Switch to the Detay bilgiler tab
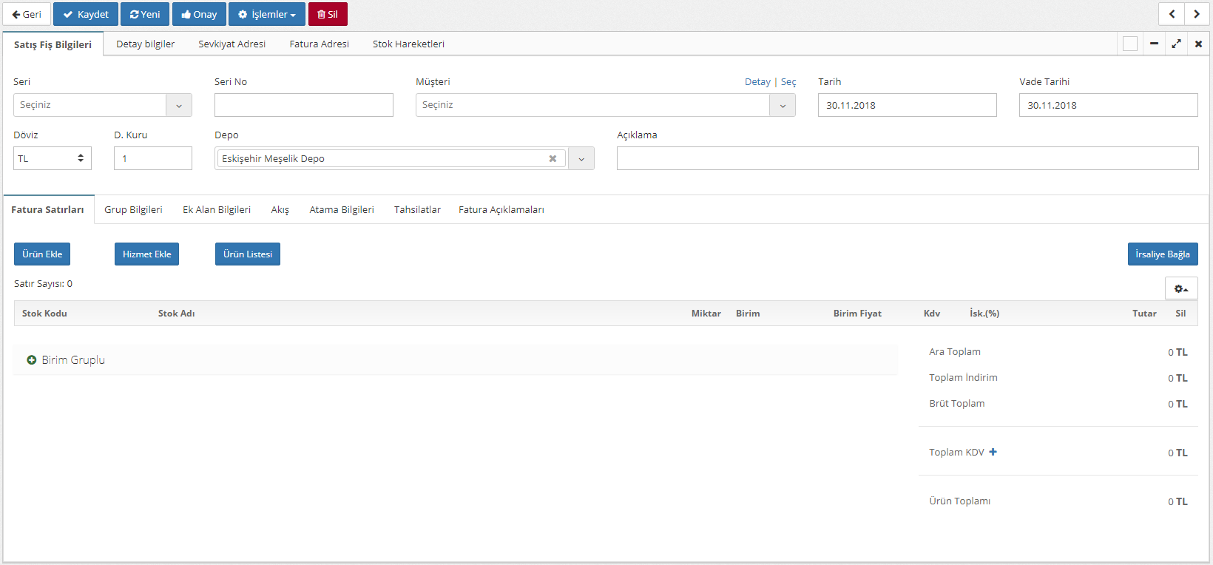Image resolution: width=1213 pixels, height=565 pixels. click(x=146, y=44)
